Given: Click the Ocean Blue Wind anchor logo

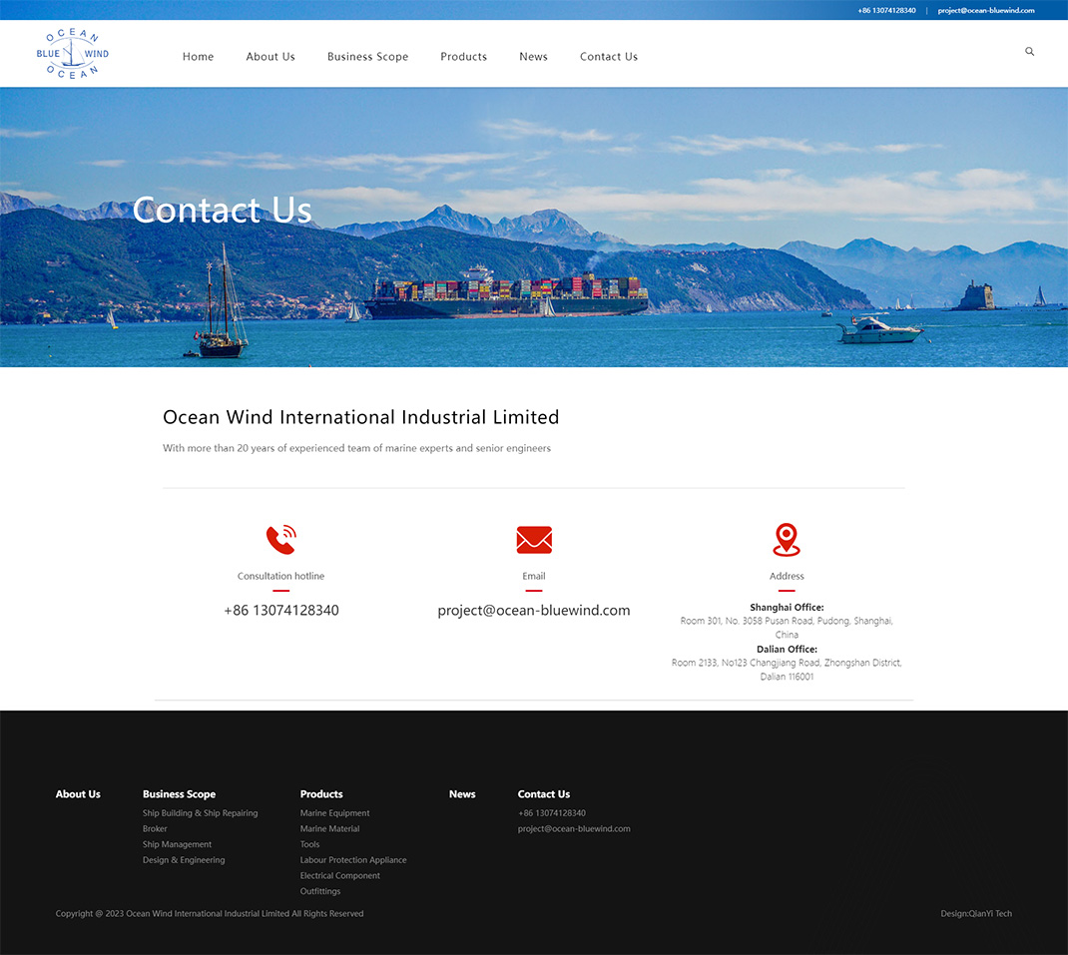Looking at the screenshot, I should tap(71, 53).
